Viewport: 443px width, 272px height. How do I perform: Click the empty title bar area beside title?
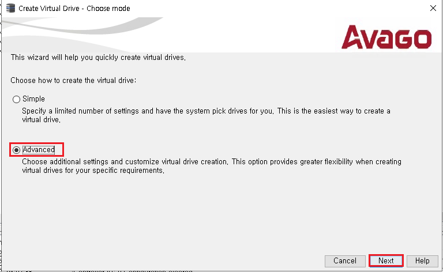point(277,9)
